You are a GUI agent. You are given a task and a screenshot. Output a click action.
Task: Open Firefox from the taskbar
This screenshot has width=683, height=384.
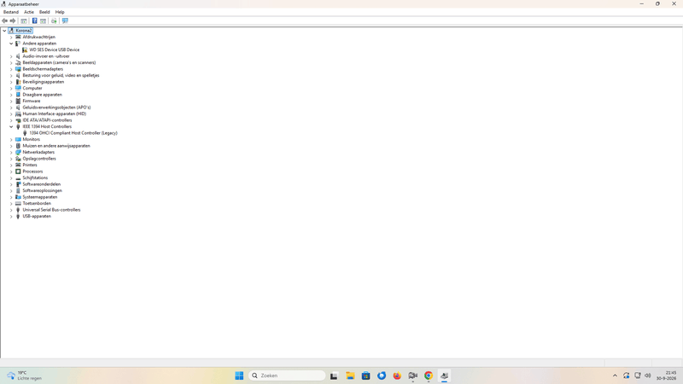point(397,375)
